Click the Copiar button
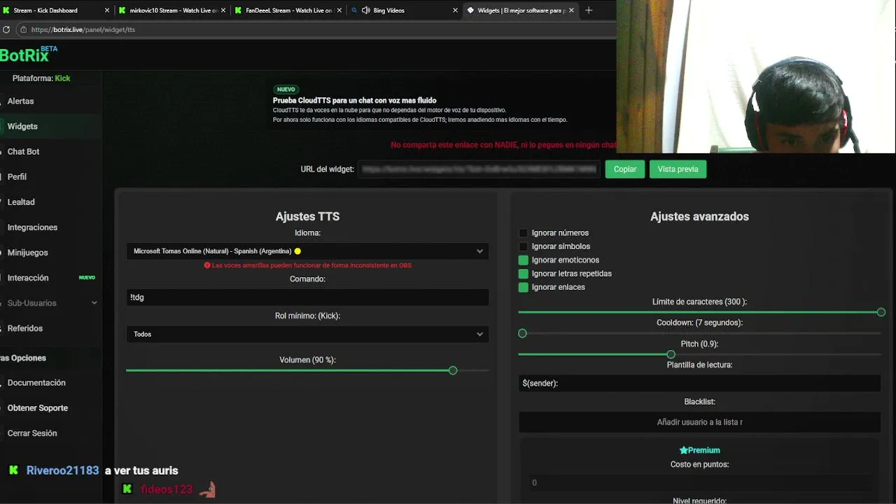896x504 pixels. pos(625,169)
